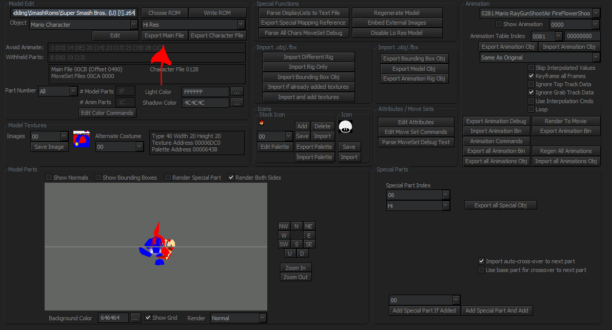Rotate view to SW direction

284,244
